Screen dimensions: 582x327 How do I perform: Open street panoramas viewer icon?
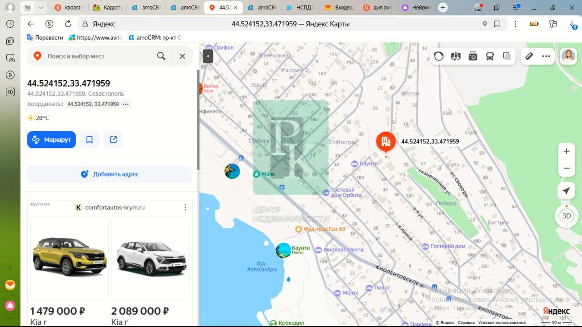tap(456, 56)
